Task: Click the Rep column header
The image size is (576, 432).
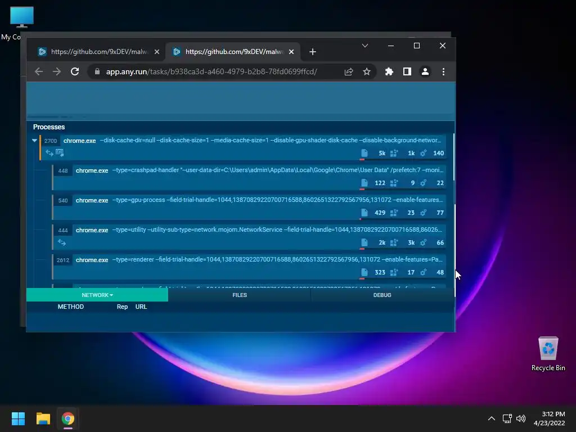Action: (122, 307)
